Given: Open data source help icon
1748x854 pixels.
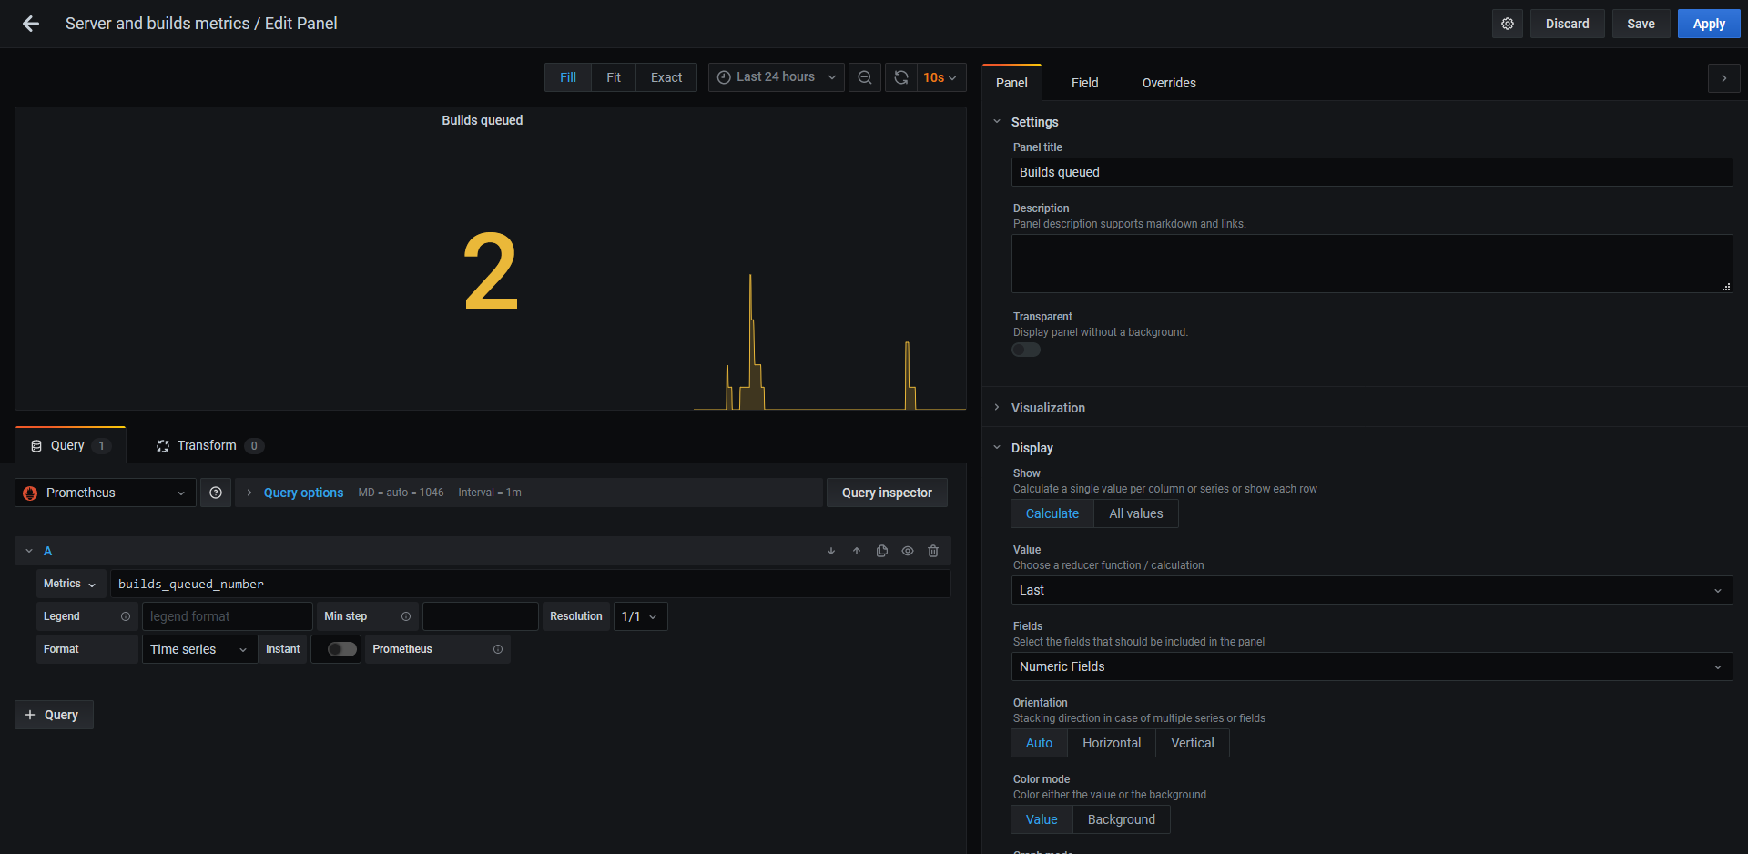Looking at the screenshot, I should tap(216, 493).
